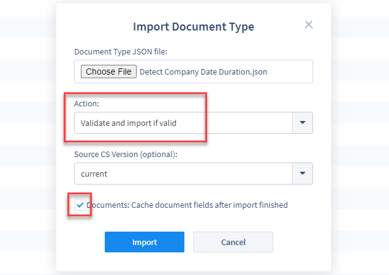The height and width of the screenshot is (275, 389).
Task: Select the 'Validate and import if valid' field
Action: pyautogui.click(x=183, y=123)
